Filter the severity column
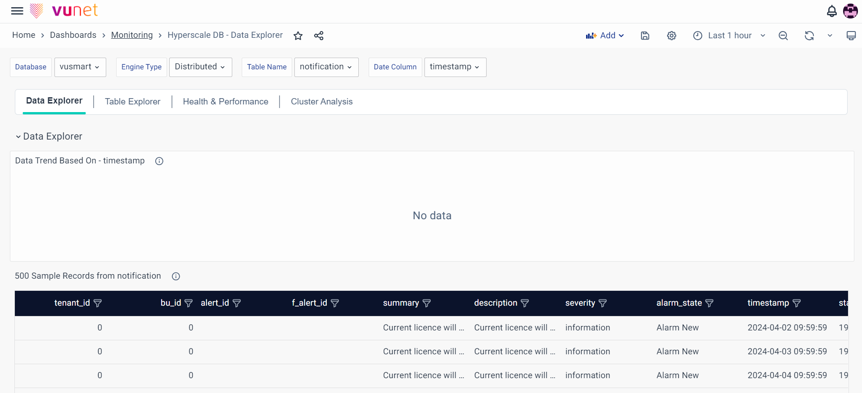This screenshot has width=862, height=393. 603,303
